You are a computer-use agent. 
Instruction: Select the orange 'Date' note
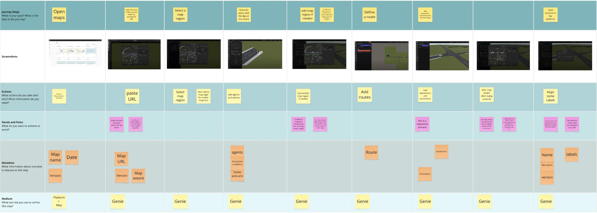click(x=72, y=157)
